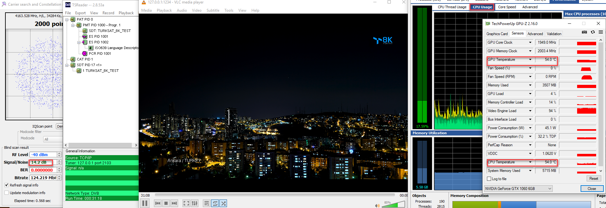
Task: Open GPU-Z Validation tab
Action: 554,34
